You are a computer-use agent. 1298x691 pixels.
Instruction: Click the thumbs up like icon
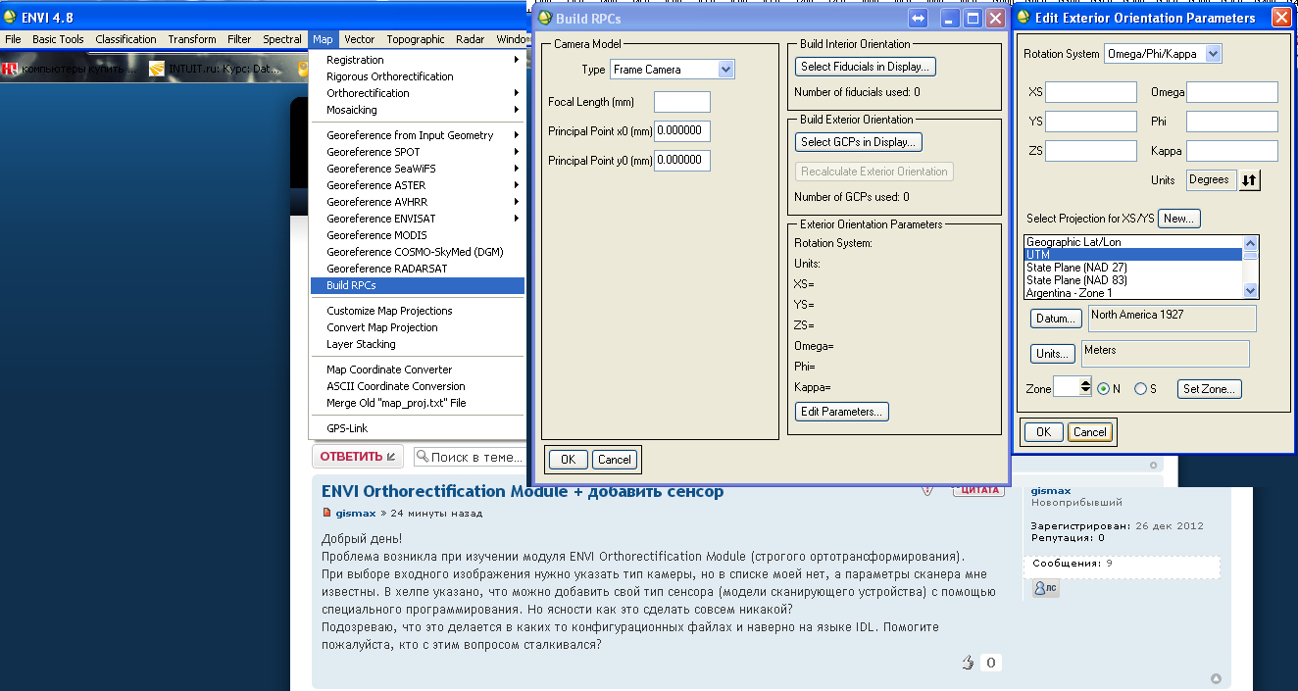(x=969, y=663)
